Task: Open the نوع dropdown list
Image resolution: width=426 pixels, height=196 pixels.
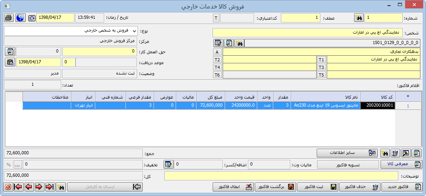Action: click(134, 31)
